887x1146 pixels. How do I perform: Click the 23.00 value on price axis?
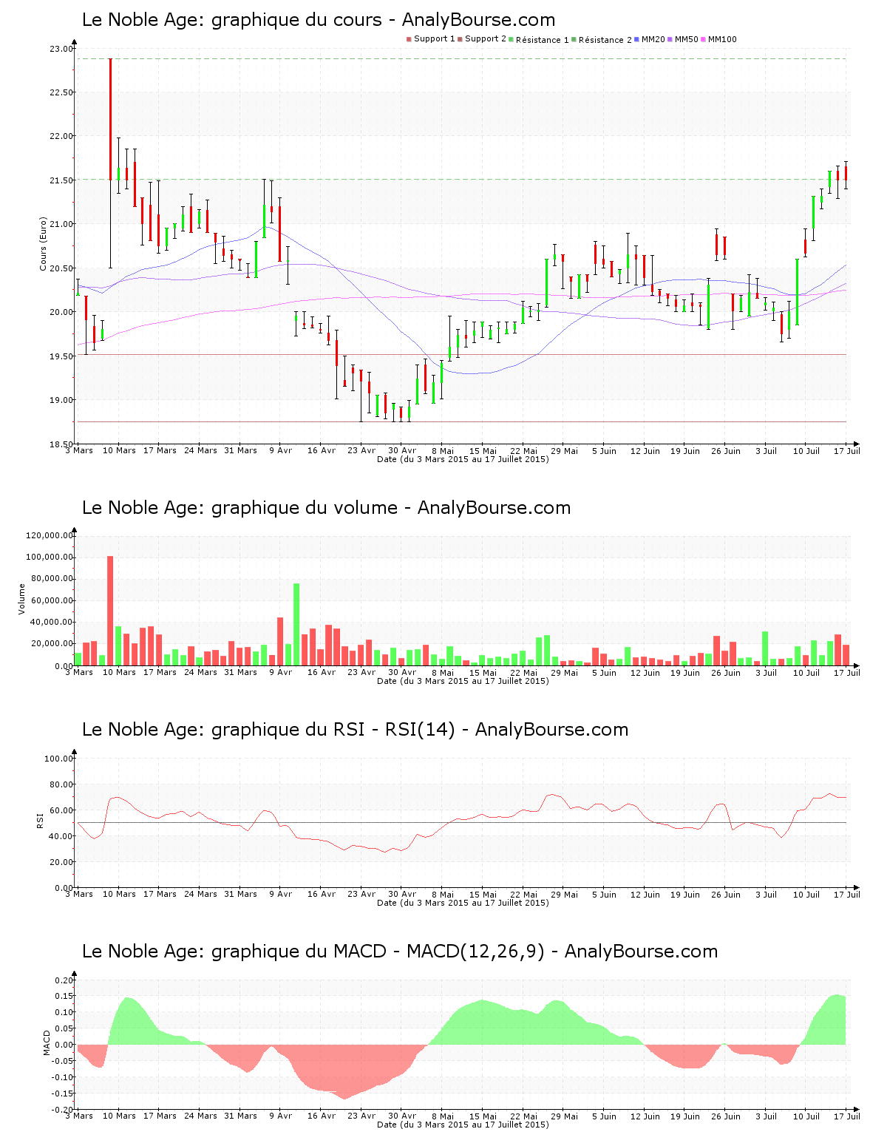[61, 49]
